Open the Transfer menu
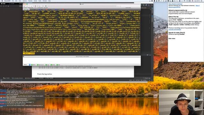 [x=30, y=1]
